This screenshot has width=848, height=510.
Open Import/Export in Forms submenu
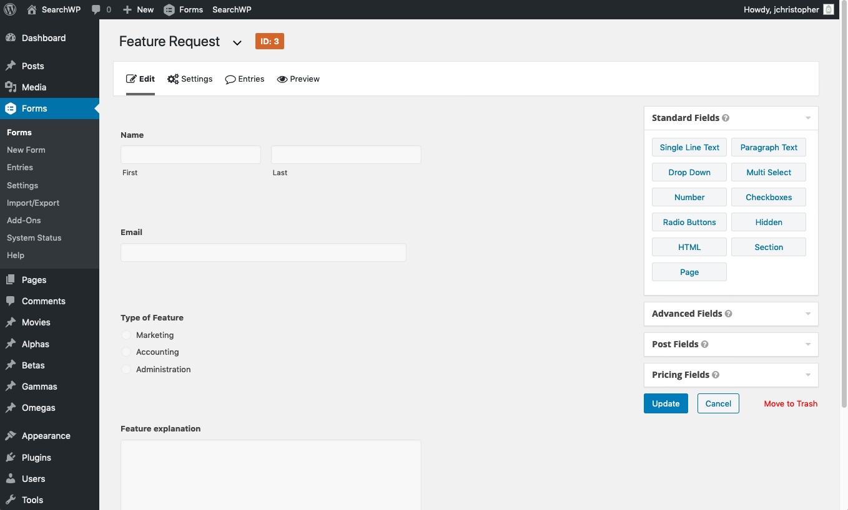coord(33,203)
